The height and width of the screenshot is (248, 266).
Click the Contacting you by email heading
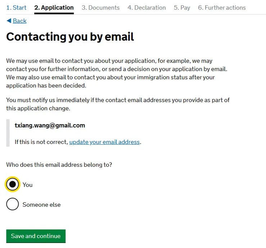tap(70, 37)
